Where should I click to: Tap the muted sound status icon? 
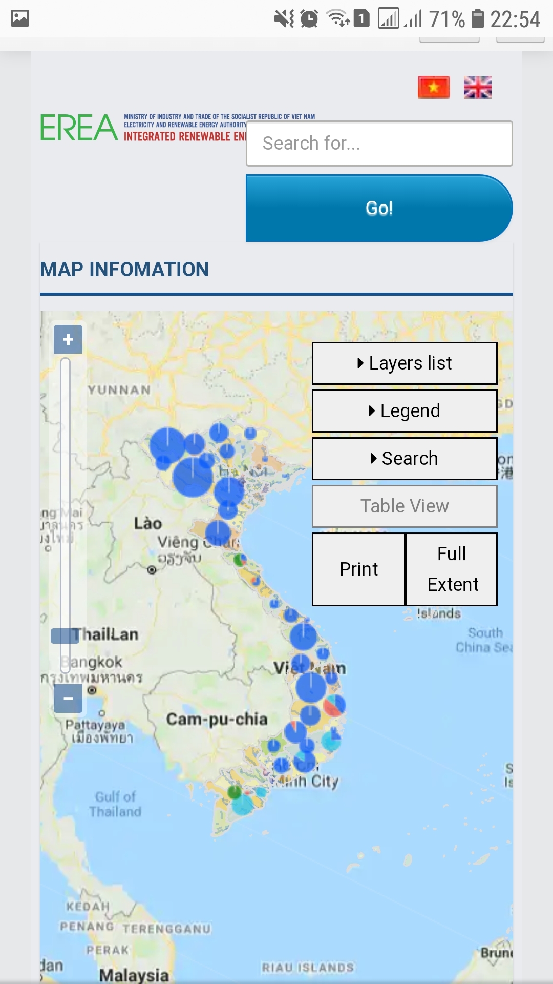(x=284, y=19)
